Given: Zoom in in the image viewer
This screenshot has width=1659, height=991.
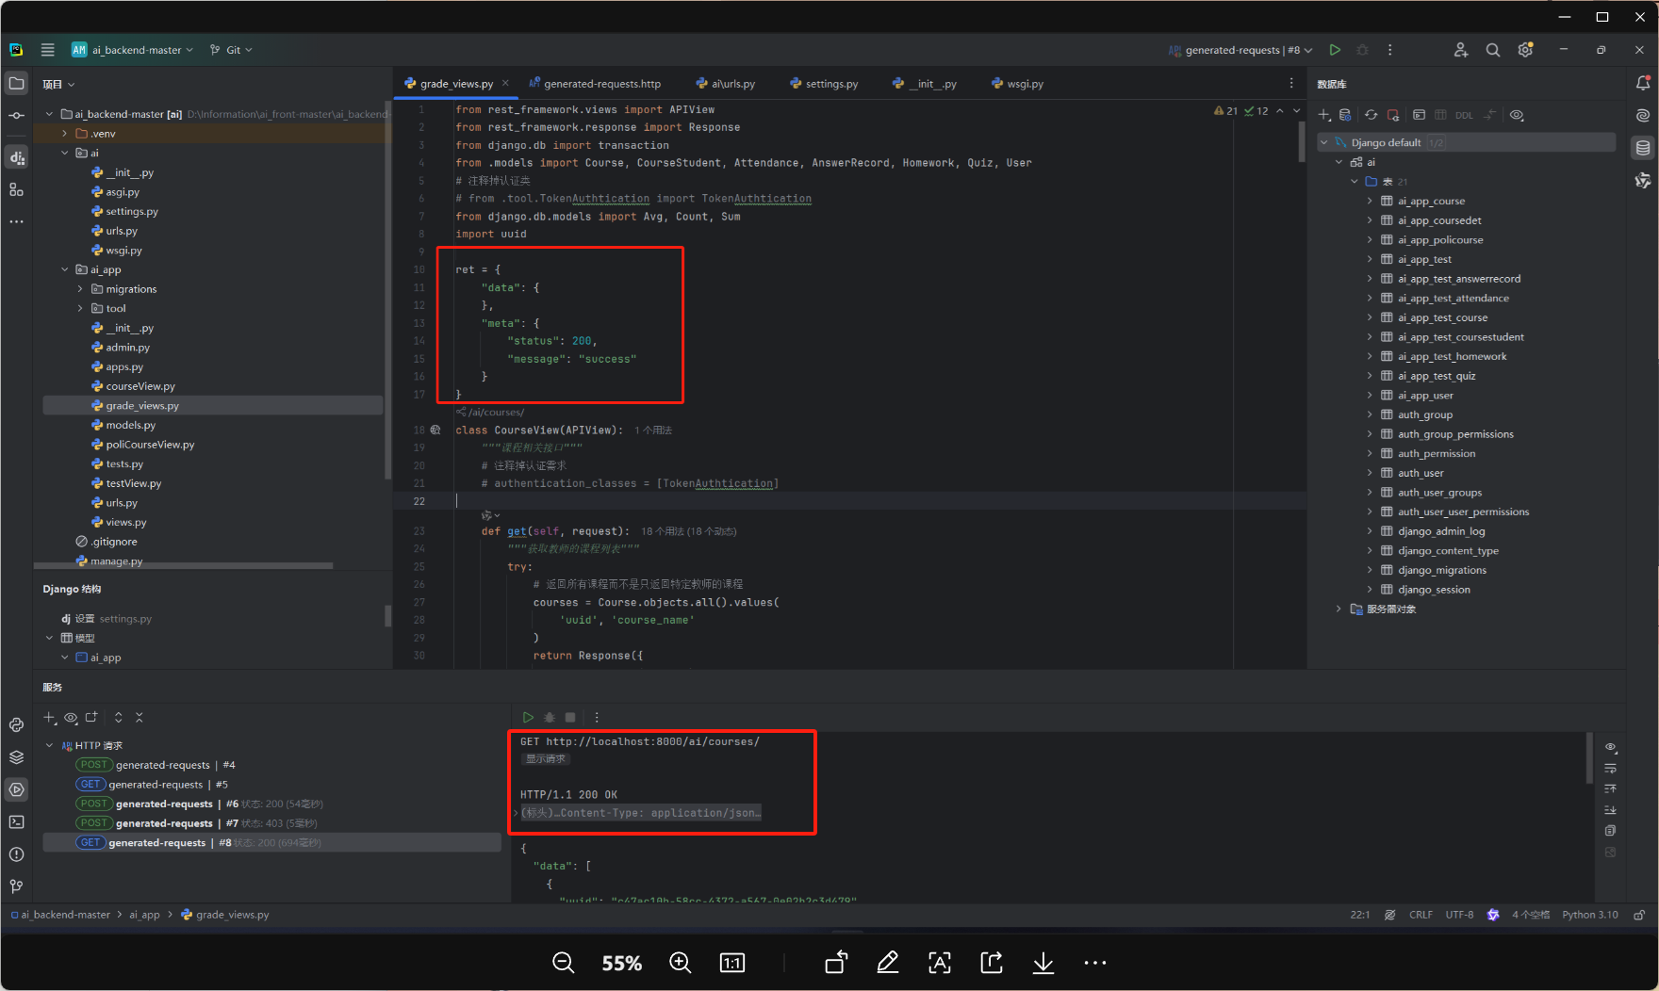Looking at the screenshot, I should 680,963.
